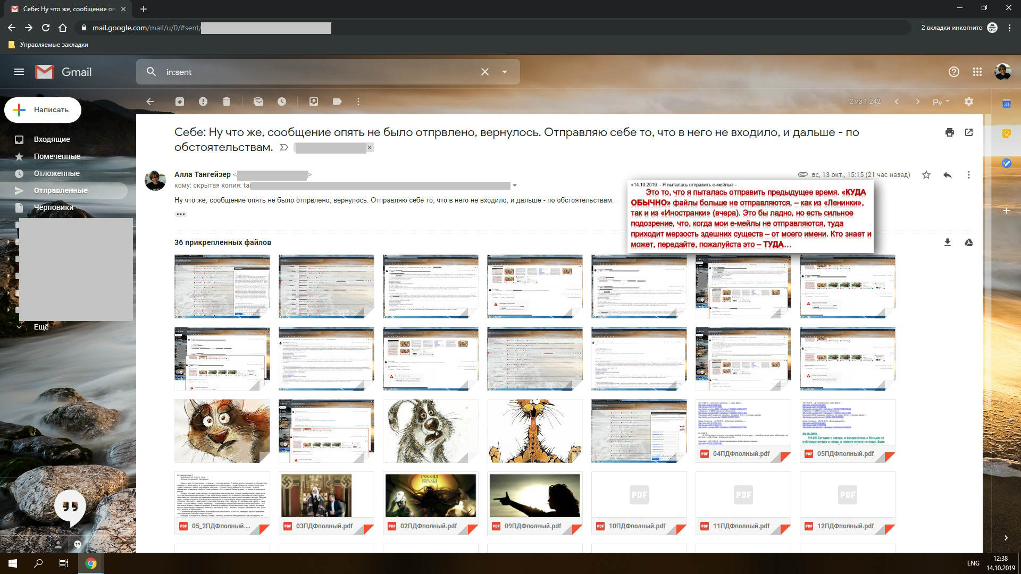1021x574 pixels.
Task: Go to the newer conversation
Action: click(x=897, y=102)
